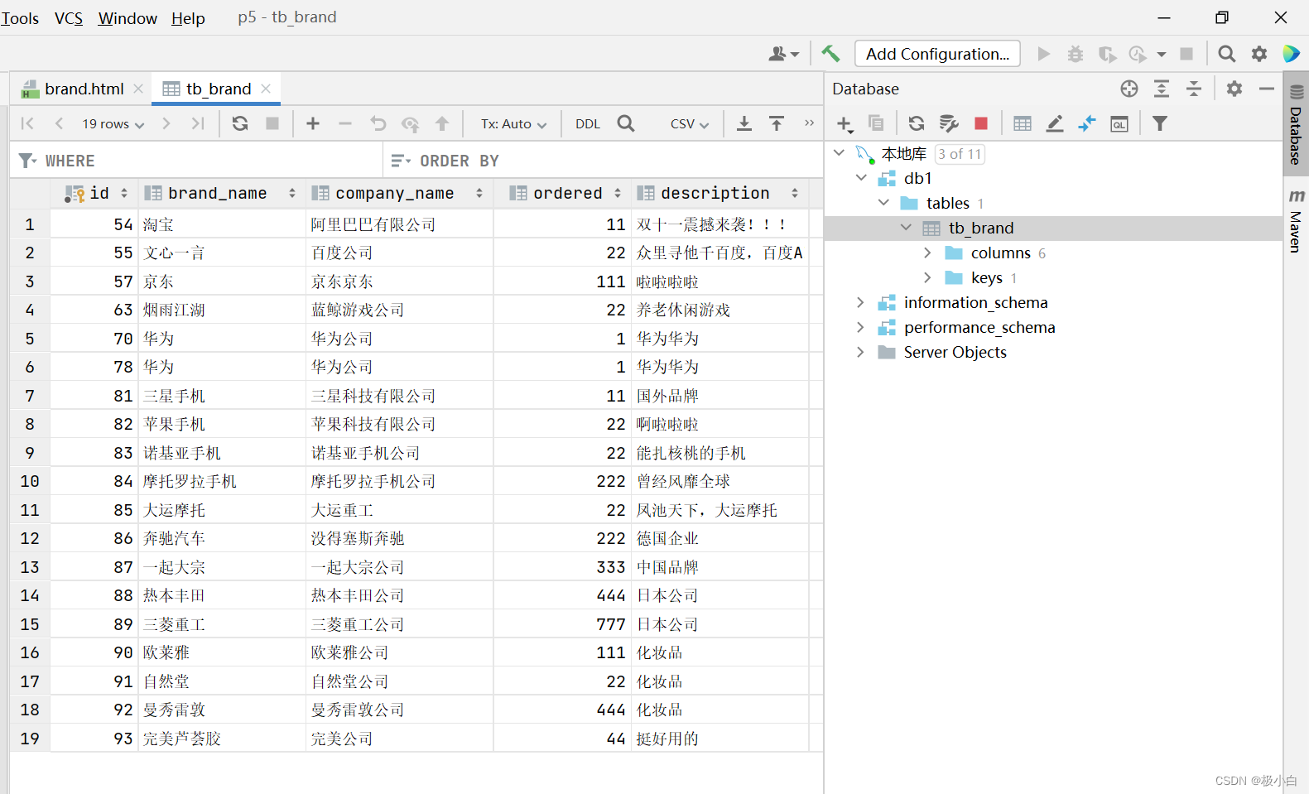Open the 19 rows page size dropdown

[x=113, y=123]
